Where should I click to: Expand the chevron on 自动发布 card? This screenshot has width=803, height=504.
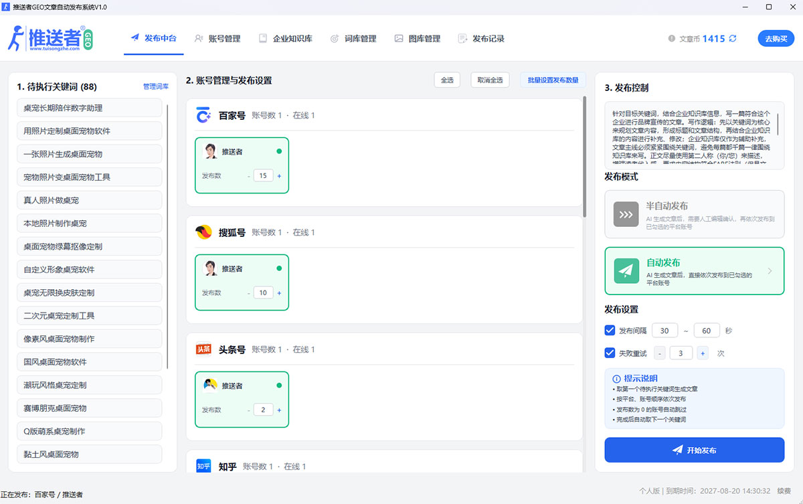770,271
